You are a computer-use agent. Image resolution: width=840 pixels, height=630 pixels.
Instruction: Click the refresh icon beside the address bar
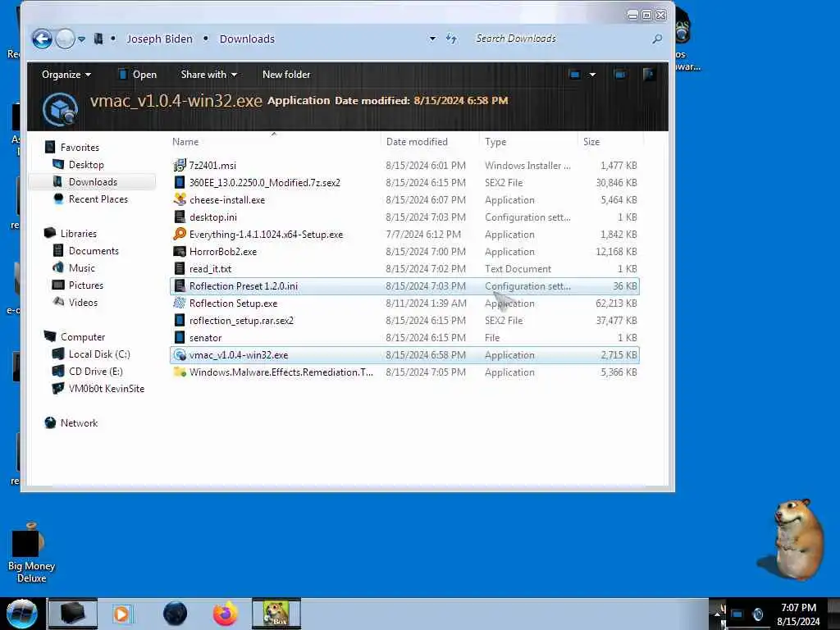(x=452, y=39)
